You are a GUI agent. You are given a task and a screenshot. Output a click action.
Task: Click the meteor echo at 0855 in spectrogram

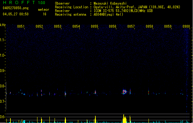tap(95, 92)
